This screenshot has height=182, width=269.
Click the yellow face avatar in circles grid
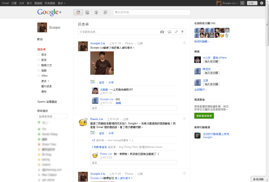[222, 36]
